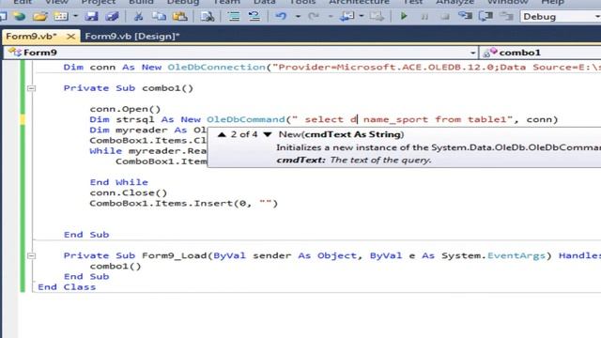Open the Data menu
The height and width of the screenshot is (338, 601).
tap(265, 2)
